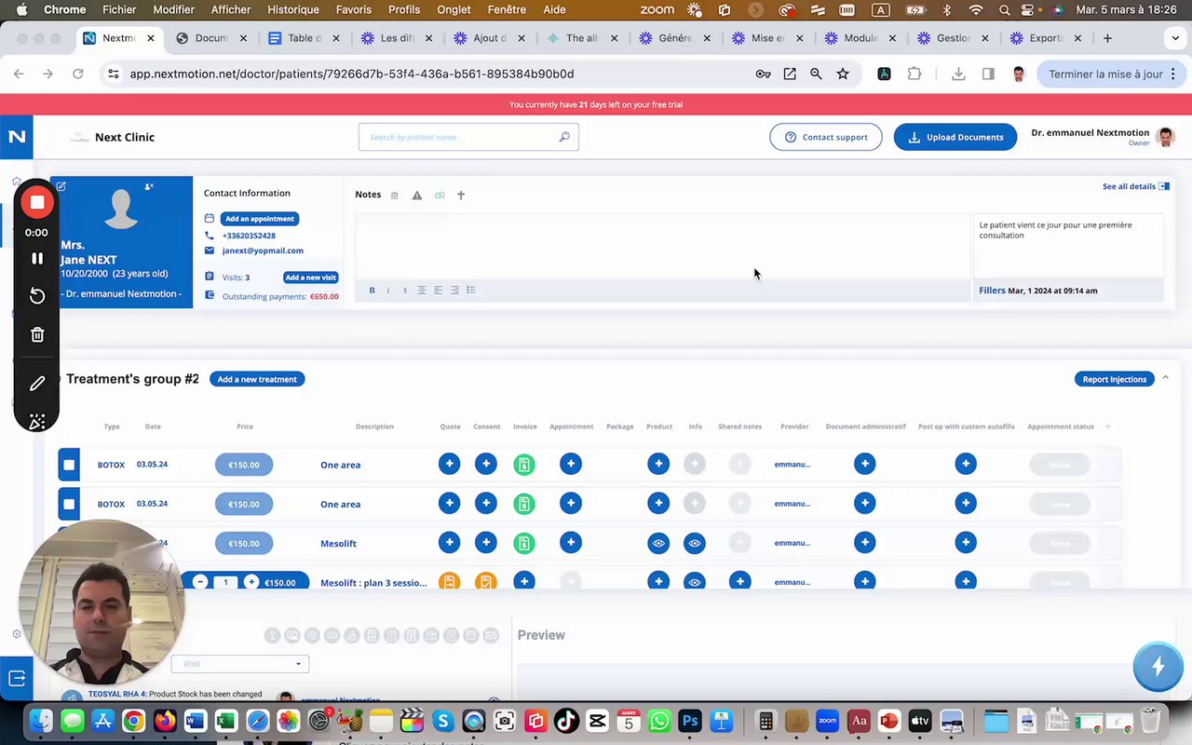Viewport: 1192px width, 745px height.
Task: Open the orange consent icon of Mesolift plan row
Action: point(486,582)
